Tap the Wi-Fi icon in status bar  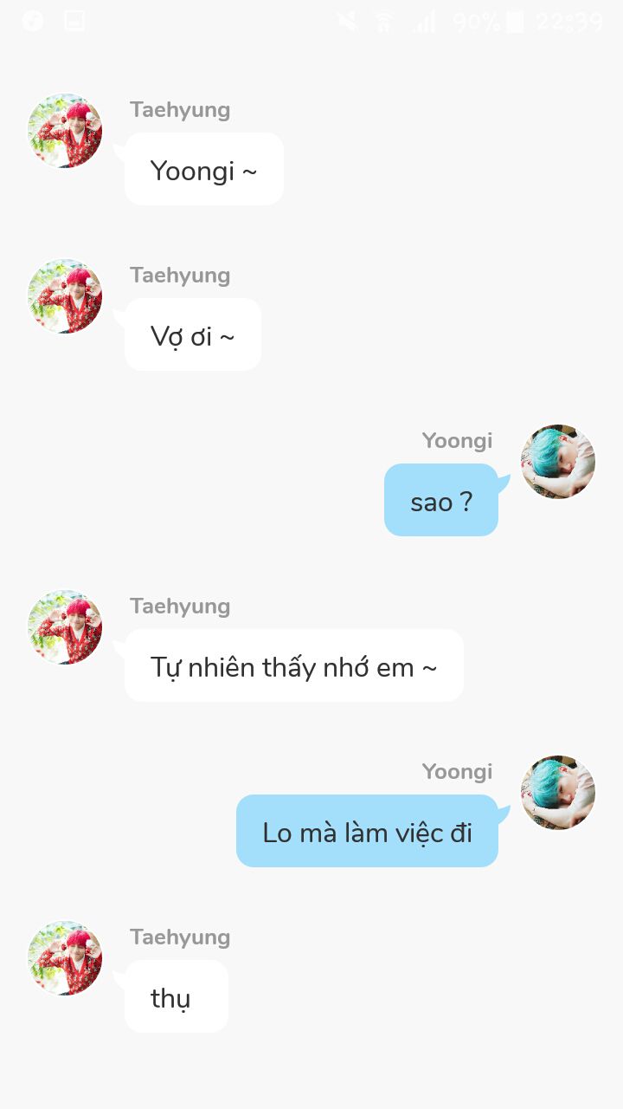pyautogui.click(x=385, y=22)
